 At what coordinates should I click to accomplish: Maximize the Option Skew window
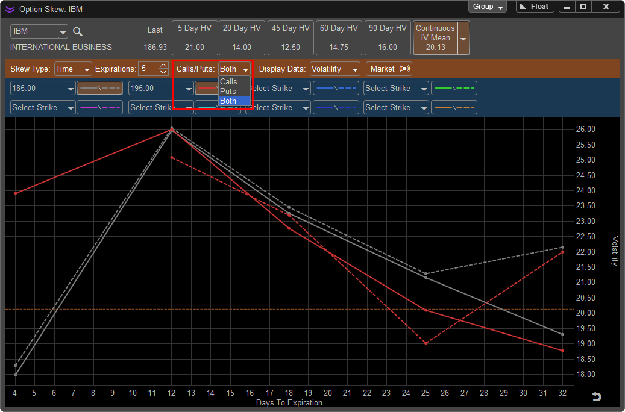coord(583,7)
